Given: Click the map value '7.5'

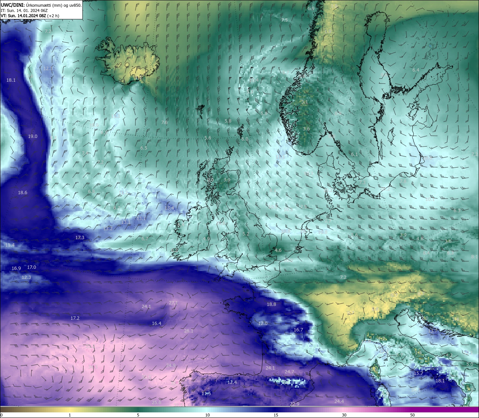Looking at the screenshot, I should 284,20.
